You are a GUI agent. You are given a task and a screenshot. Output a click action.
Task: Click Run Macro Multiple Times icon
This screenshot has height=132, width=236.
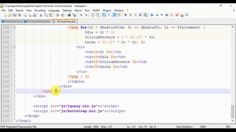click(140, 15)
